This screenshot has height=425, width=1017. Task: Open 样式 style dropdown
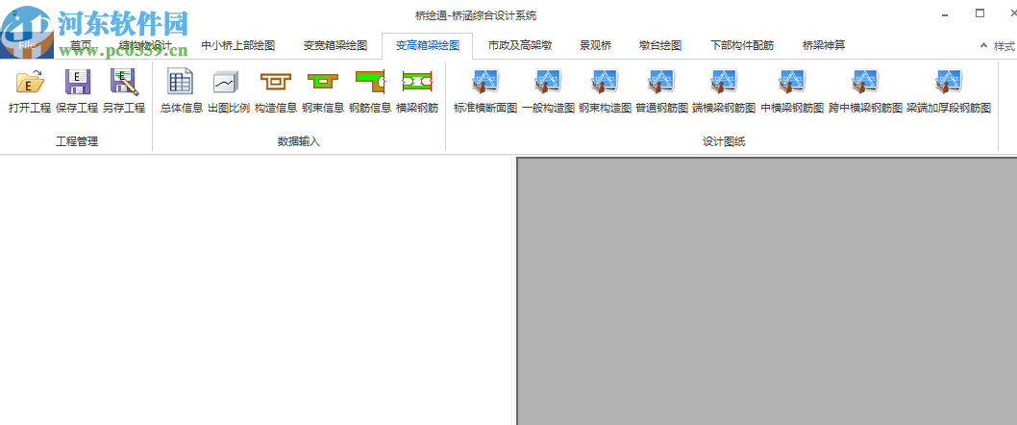point(1005,46)
